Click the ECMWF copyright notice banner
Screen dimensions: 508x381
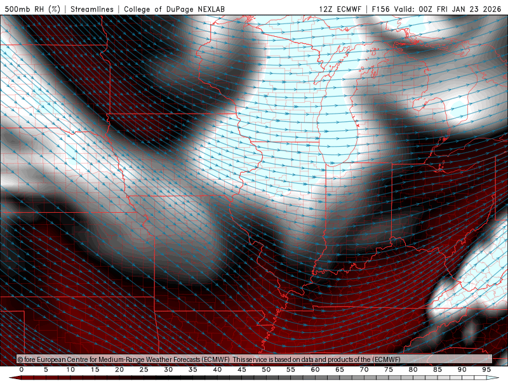(x=255, y=359)
